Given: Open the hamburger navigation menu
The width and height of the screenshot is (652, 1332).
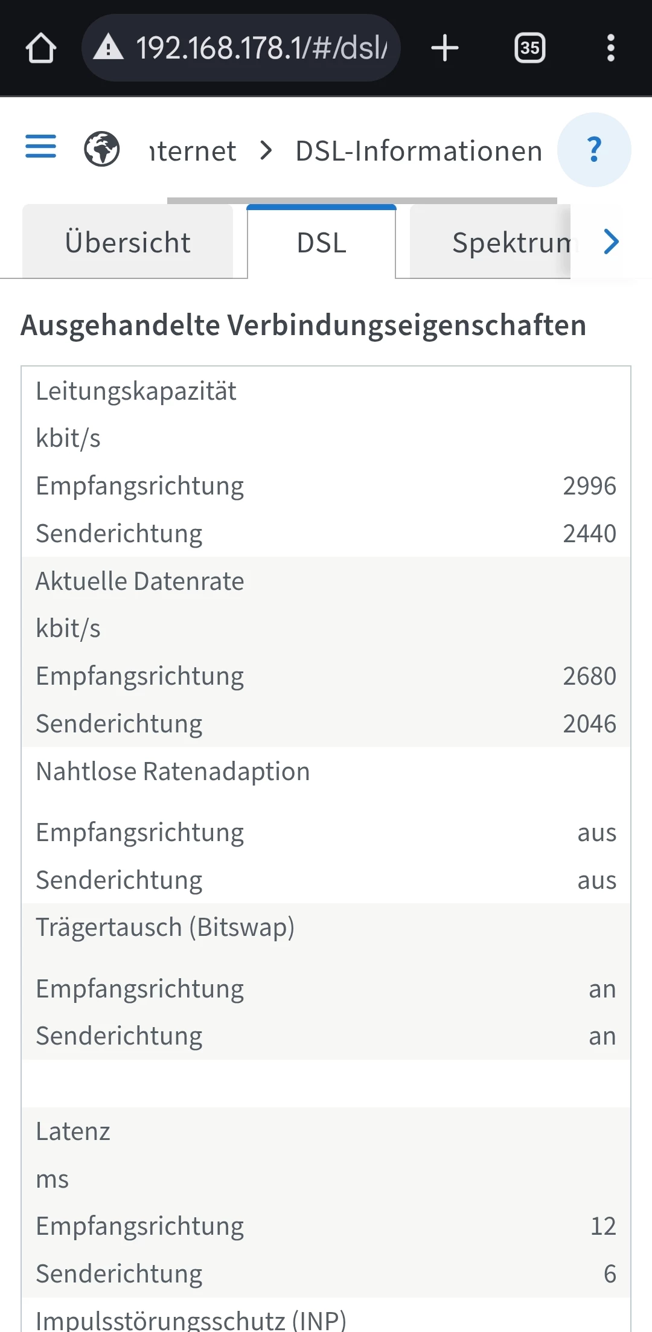Looking at the screenshot, I should tap(40, 147).
